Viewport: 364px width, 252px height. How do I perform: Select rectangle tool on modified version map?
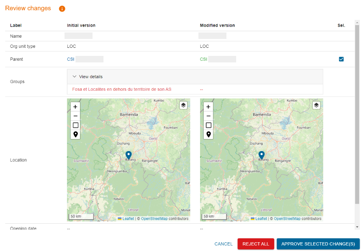tap(208, 125)
